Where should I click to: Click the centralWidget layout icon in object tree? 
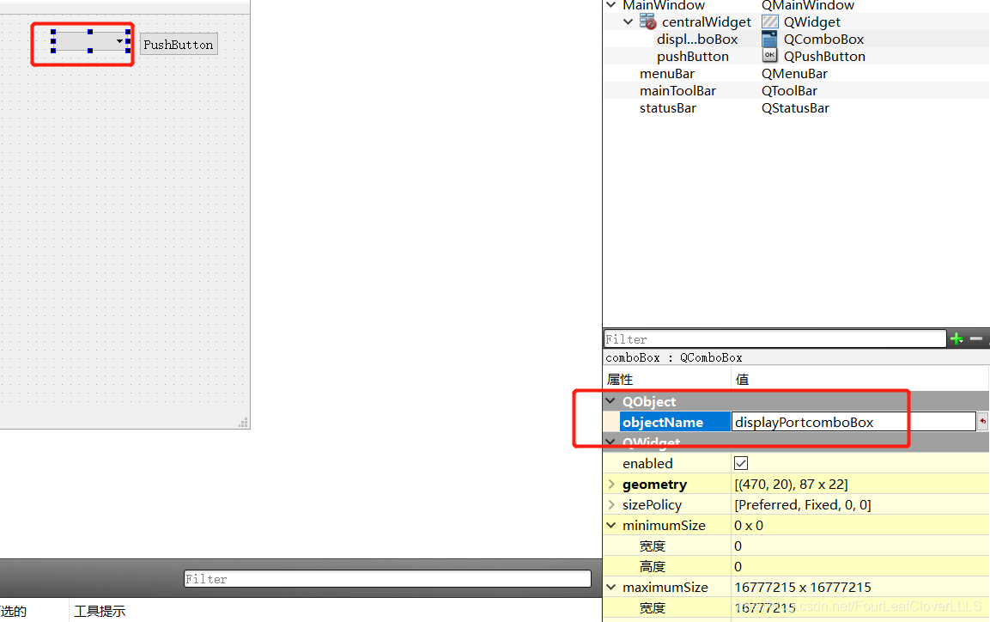pos(647,22)
